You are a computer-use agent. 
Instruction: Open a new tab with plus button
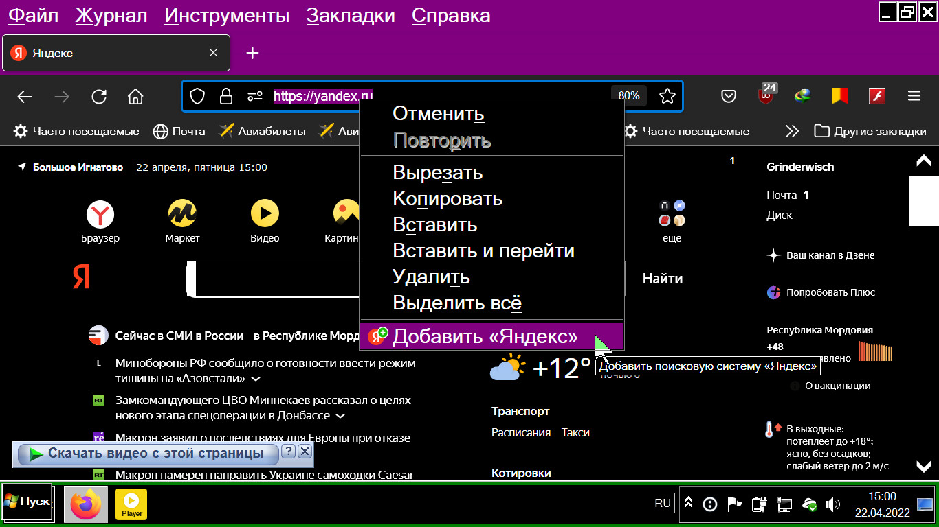252,53
